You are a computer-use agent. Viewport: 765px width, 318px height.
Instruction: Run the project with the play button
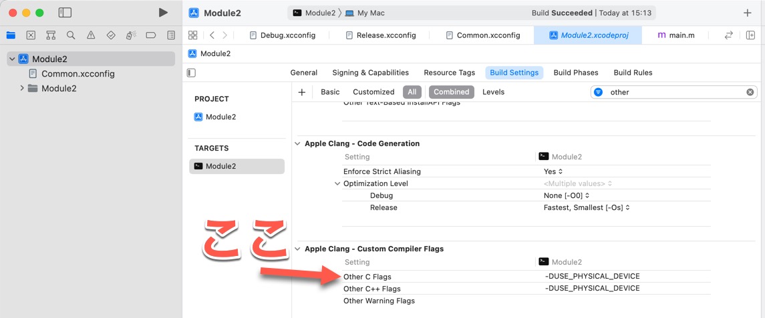pyautogui.click(x=164, y=13)
